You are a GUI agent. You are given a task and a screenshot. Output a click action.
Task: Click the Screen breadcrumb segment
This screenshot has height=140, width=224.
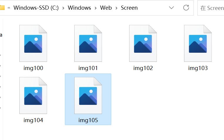[x=129, y=8]
